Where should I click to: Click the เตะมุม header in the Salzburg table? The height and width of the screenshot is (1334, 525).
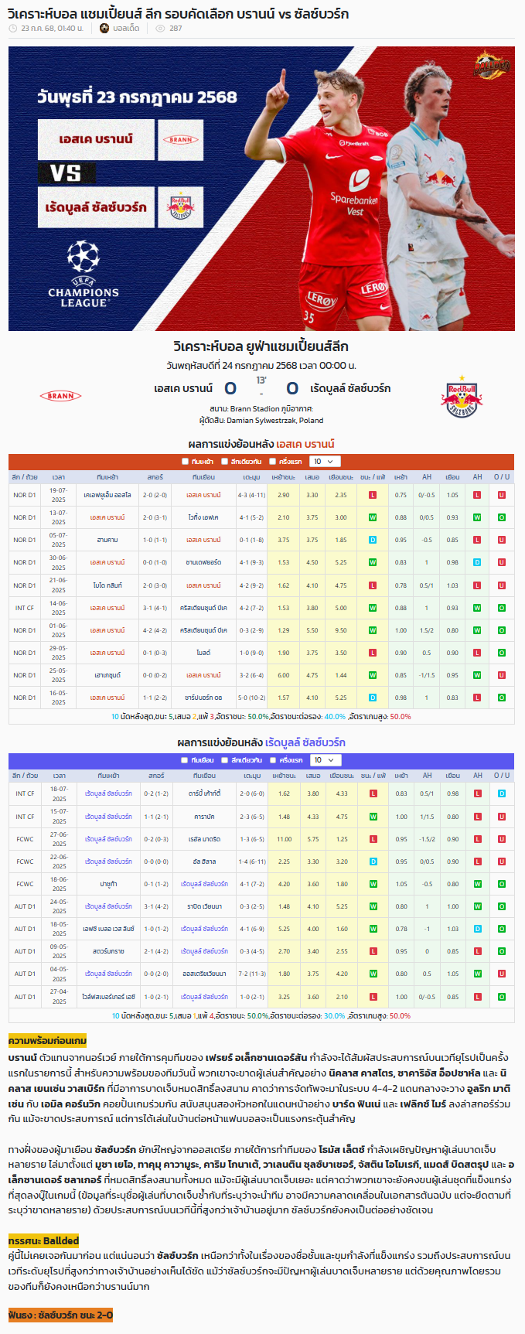tap(252, 776)
